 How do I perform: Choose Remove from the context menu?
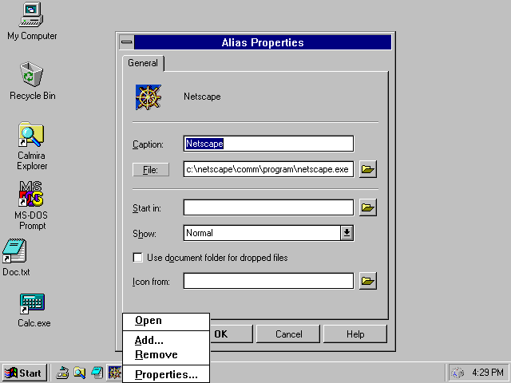pos(165,354)
